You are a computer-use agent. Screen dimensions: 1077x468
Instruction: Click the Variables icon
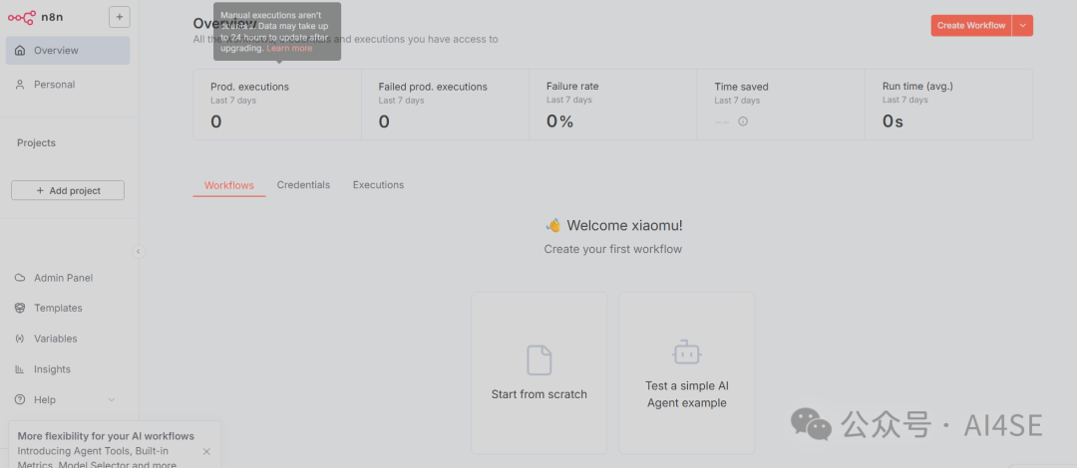coord(20,339)
